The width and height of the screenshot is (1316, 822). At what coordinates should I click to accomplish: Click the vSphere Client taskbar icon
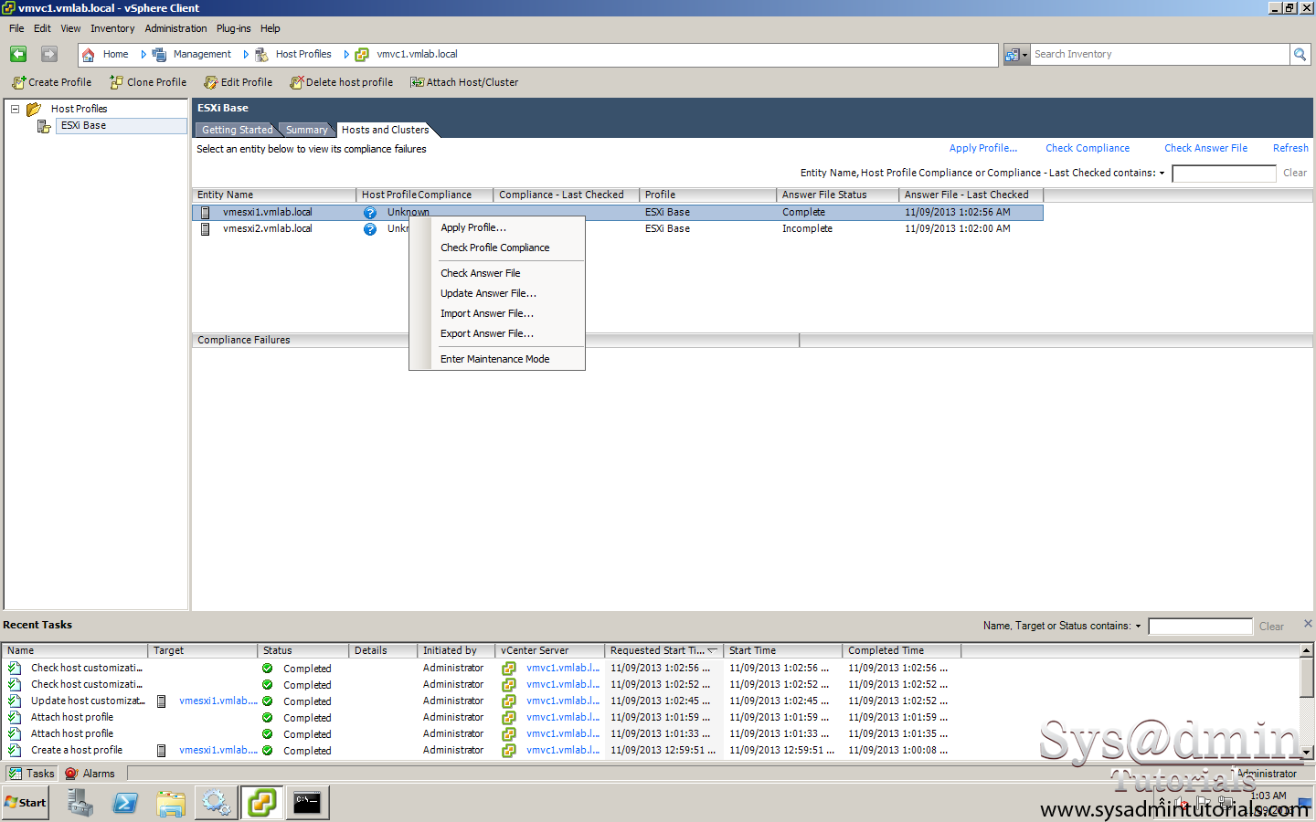261,803
